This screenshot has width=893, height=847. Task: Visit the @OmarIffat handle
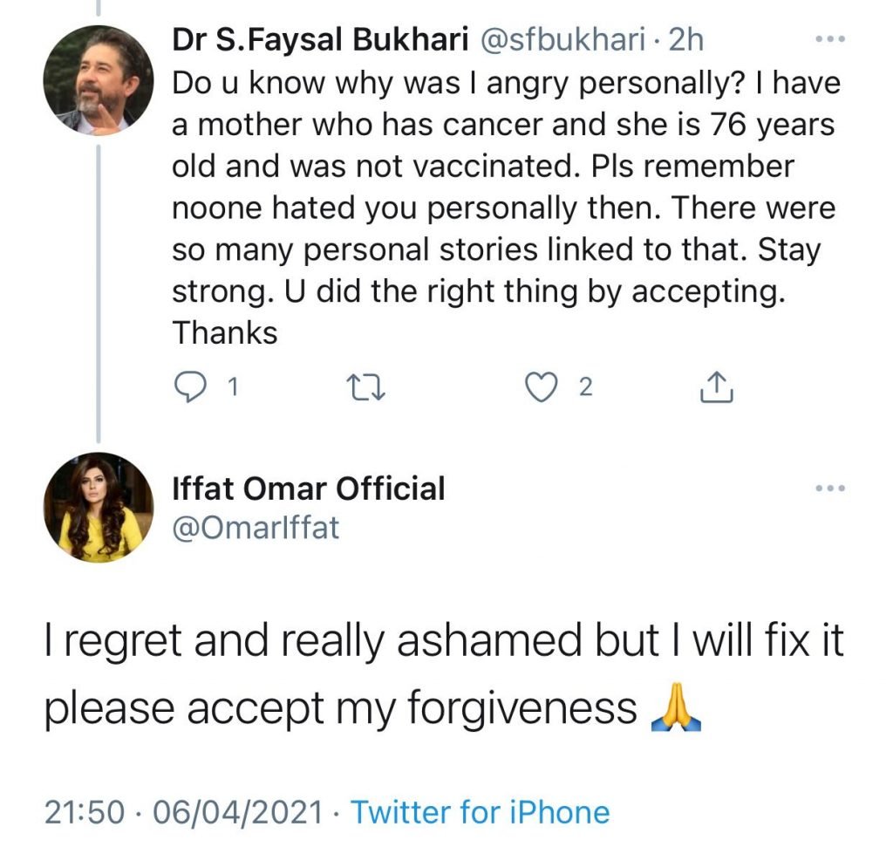(x=256, y=528)
